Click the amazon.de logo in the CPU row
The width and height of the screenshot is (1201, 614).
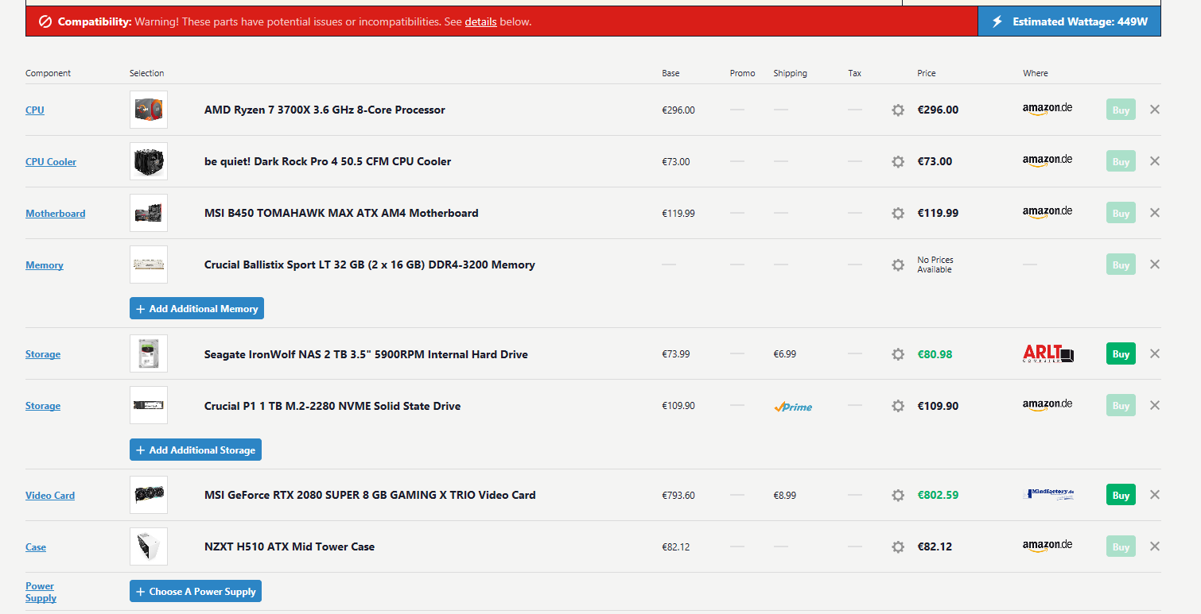1047,110
